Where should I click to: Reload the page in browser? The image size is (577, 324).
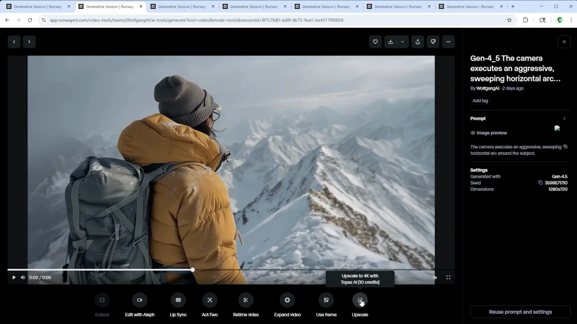point(30,20)
